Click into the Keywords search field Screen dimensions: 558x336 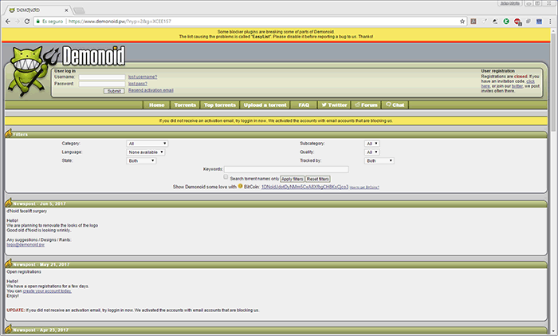286,169
